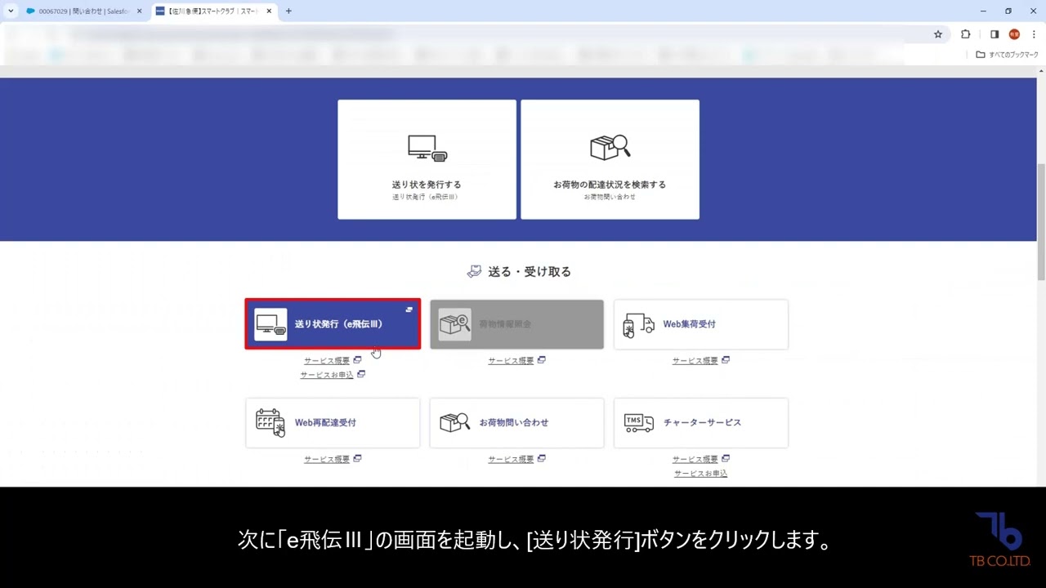Click the チャーターサービス TMS truck icon

pyautogui.click(x=638, y=422)
